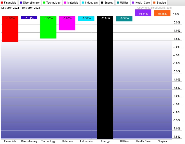The height and width of the screenshot is (144, 185).
Task: Click the Industrials x-axis label
Action: tap(86, 141)
